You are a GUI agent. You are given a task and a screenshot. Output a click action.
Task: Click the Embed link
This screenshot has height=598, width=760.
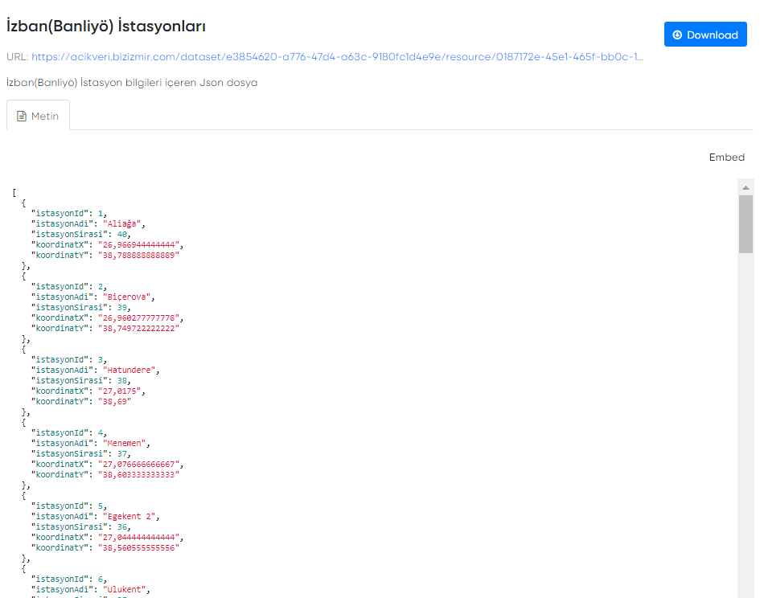click(726, 158)
